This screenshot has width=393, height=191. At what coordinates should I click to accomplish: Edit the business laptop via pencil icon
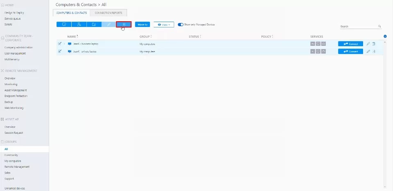click(368, 44)
